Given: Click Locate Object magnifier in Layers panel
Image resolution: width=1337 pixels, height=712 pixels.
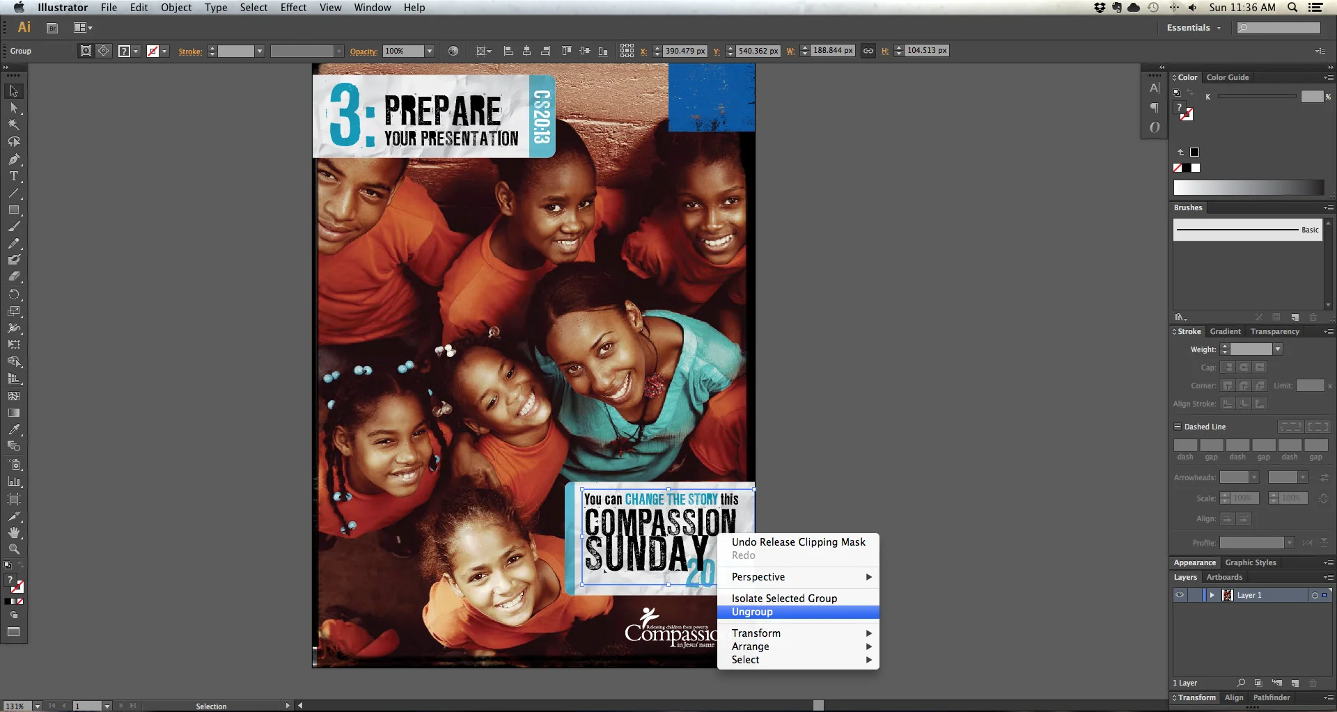Looking at the screenshot, I should pos(1241,683).
